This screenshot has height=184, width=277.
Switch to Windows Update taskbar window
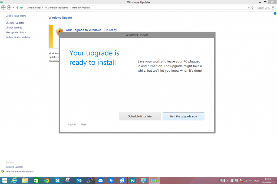pyautogui.click(x=154, y=180)
